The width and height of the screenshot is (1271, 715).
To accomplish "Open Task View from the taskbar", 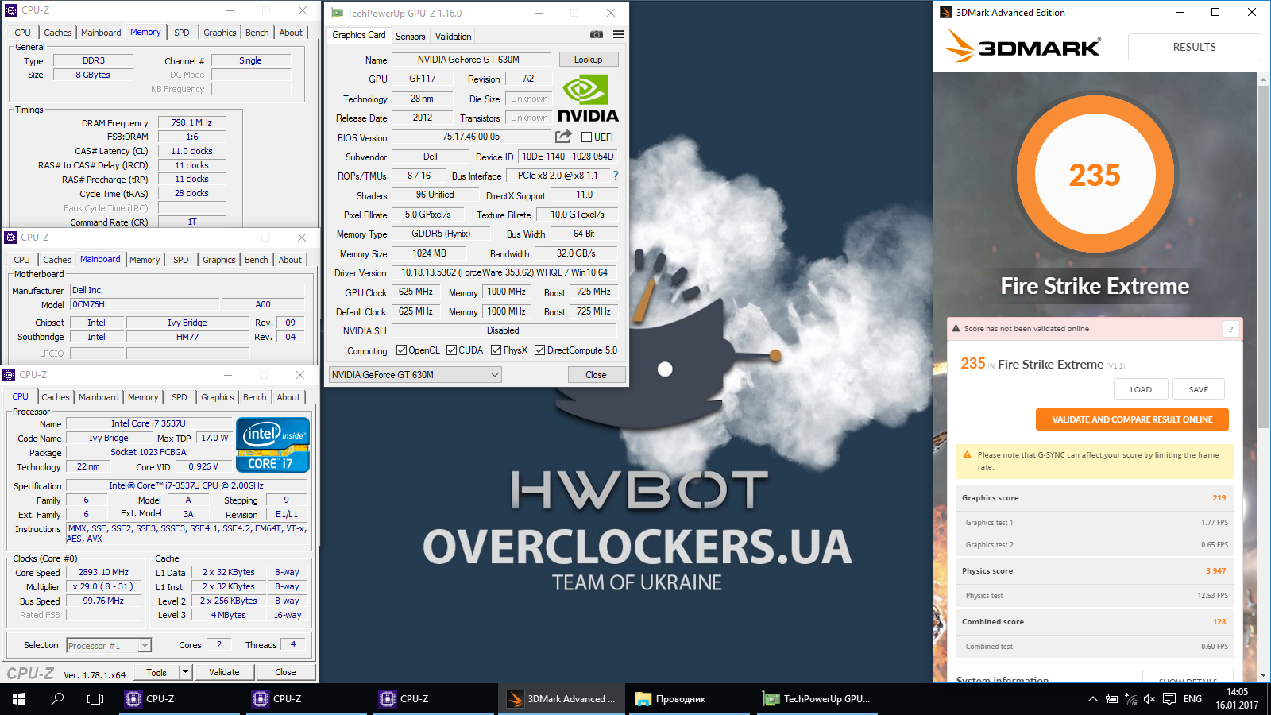I will tap(95, 699).
